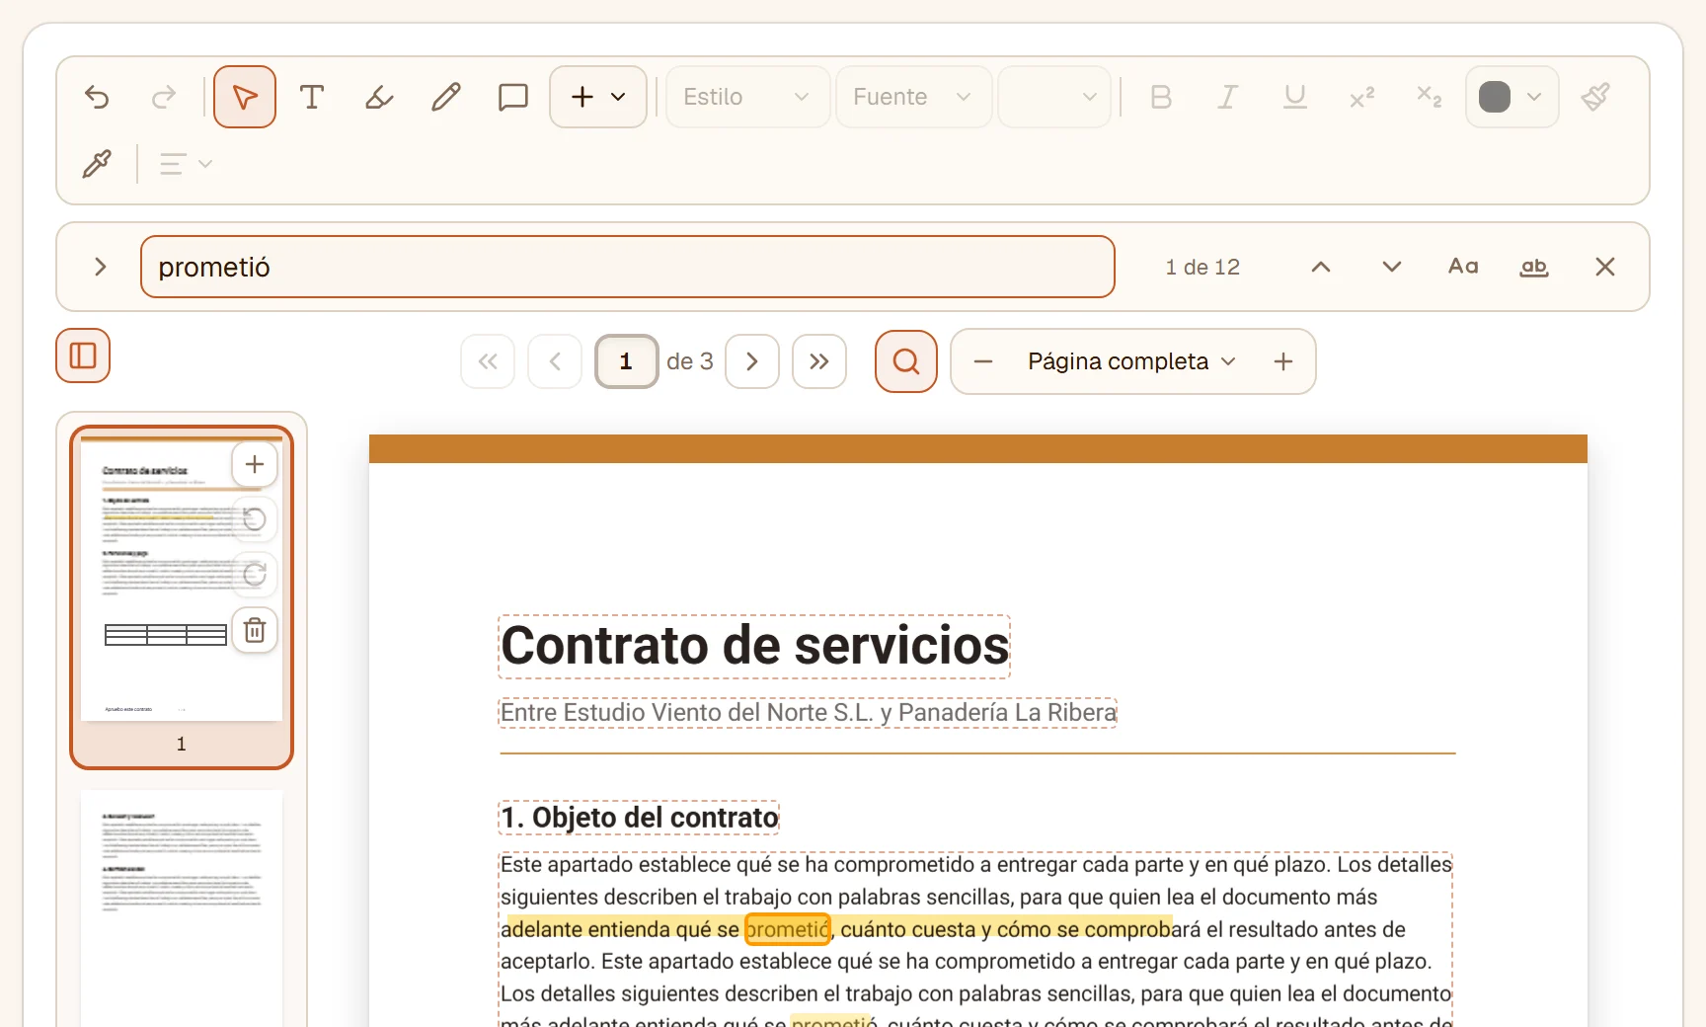Zoom in with the plus button
Image resolution: width=1706 pixels, height=1027 pixels.
(1283, 361)
